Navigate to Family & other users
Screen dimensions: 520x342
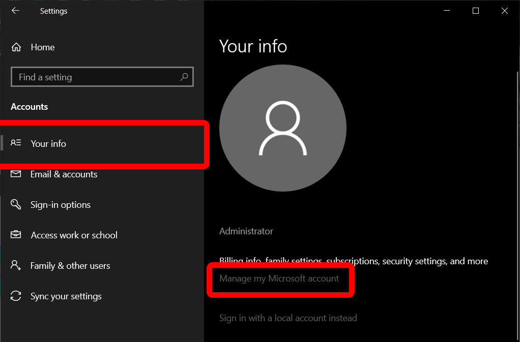coord(70,265)
